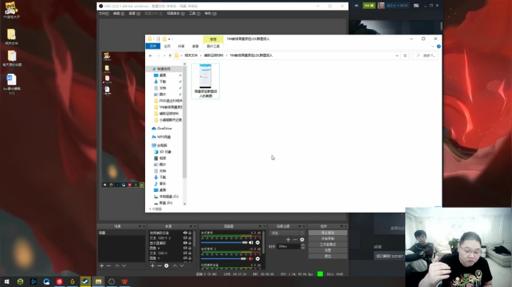
Task: Select the screenshot image file thumbnail
Action: tap(206, 81)
